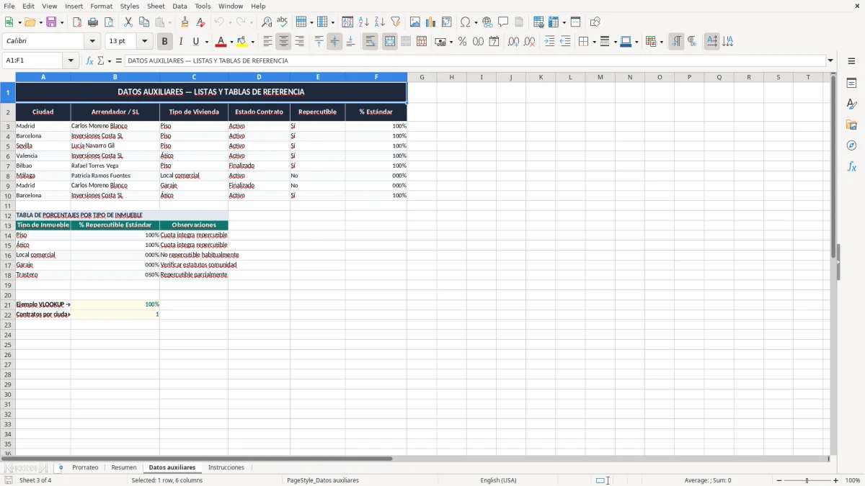The height and width of the screenshot is (486, 865).
Task: Open the Sheet menu
Action: [x=156, y=6]
